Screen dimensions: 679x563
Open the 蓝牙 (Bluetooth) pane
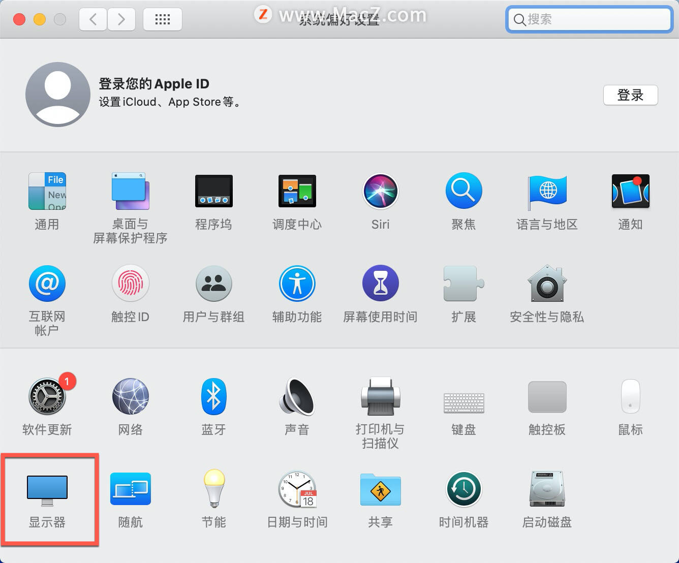pos(213,396)
